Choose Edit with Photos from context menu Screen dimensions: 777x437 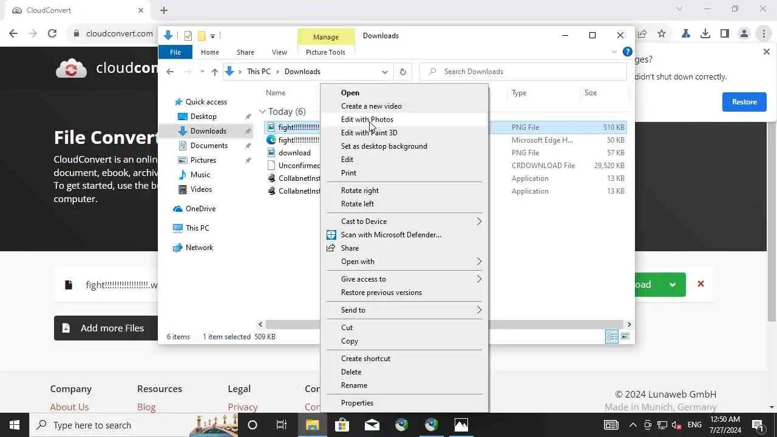(x=404, y=120)
